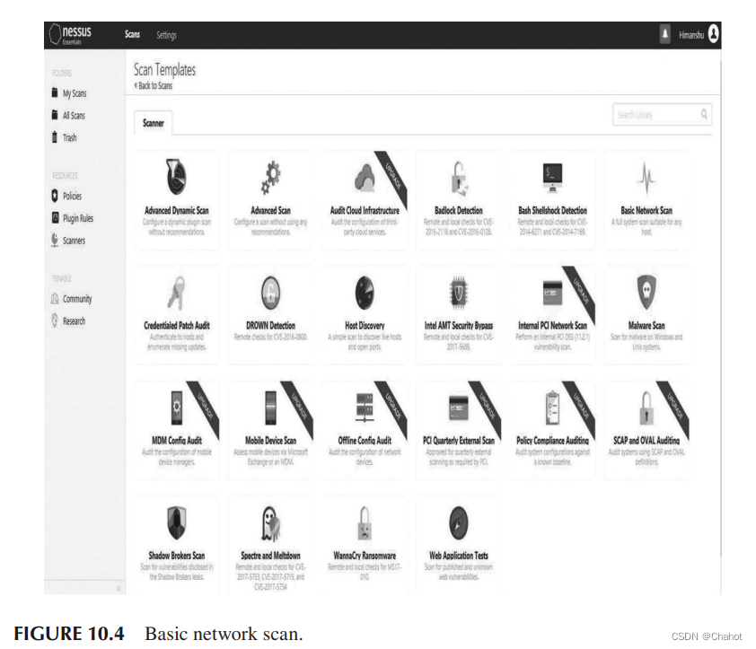Image resolution: width=756 pixels, height=649 pixels.
Task: Click the Shadow Brokers Scan title text
Action: pyautogui.click(x=177, y=556)
